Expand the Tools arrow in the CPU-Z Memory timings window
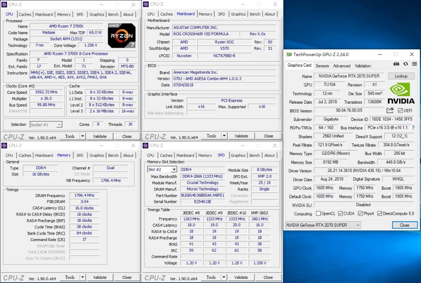 [83, 277]
